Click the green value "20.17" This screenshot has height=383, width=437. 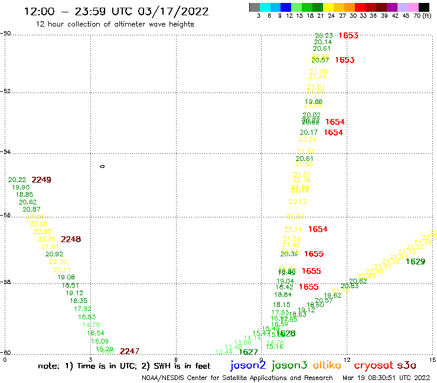[309, 133]
